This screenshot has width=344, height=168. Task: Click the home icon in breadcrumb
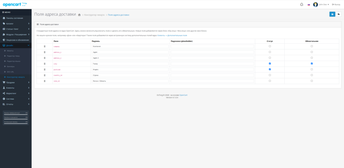tap(79, 15)
